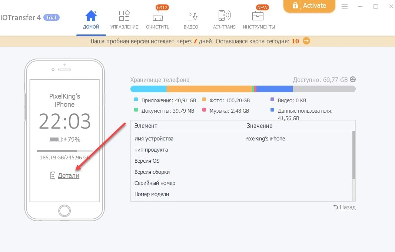Image resolution: width=395 pixels, height=252 pixels.
Task: Click the details list icon beside Детали
Action: pos(53,175)
